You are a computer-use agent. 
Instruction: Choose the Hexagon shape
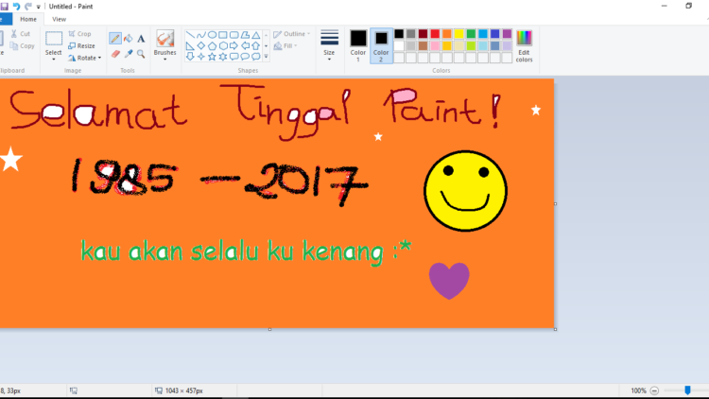(x=223, y=45)
